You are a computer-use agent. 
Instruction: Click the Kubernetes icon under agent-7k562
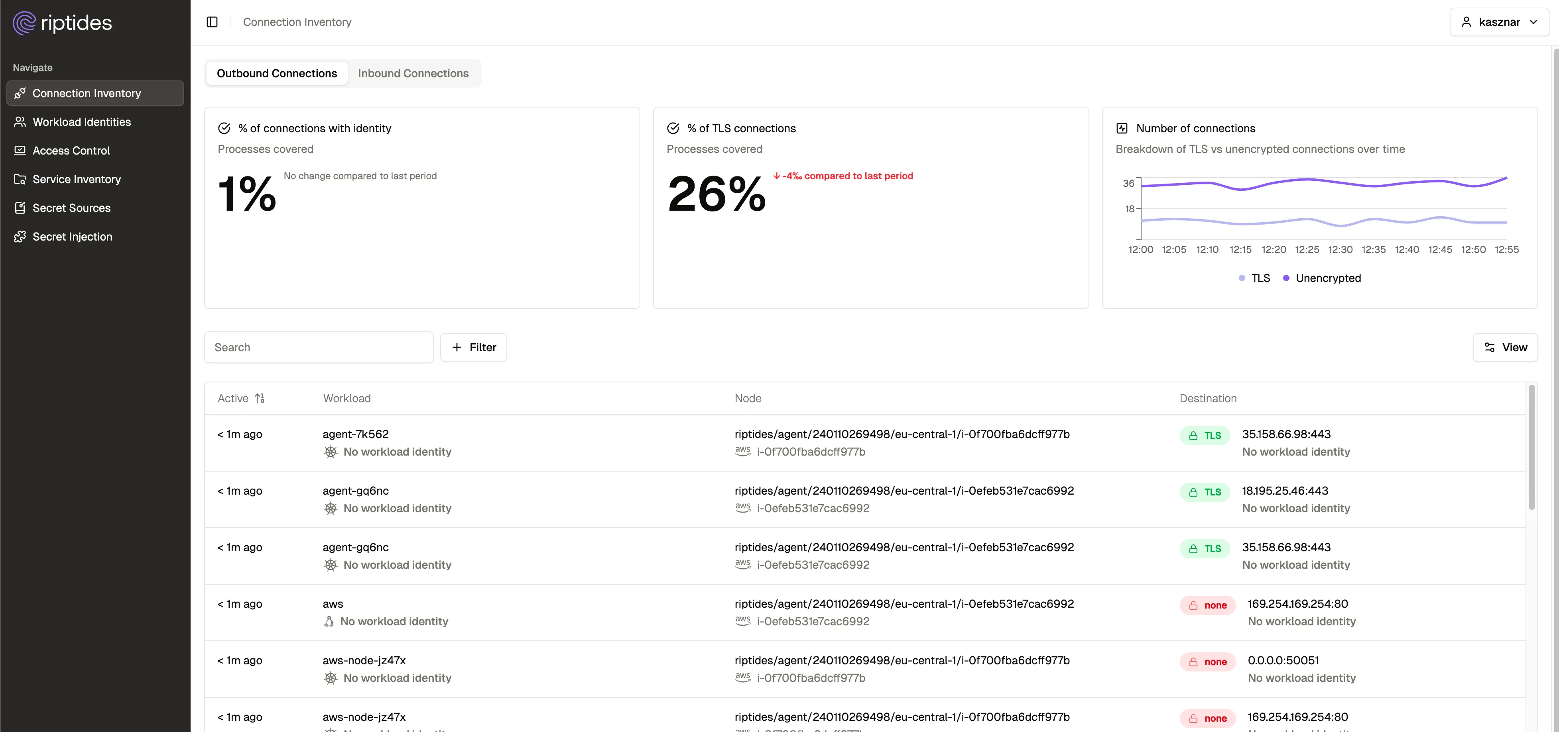pyautogui.click(x=331, y=452)
